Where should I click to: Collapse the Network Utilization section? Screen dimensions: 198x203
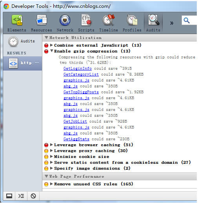click(x=46, y=38)
